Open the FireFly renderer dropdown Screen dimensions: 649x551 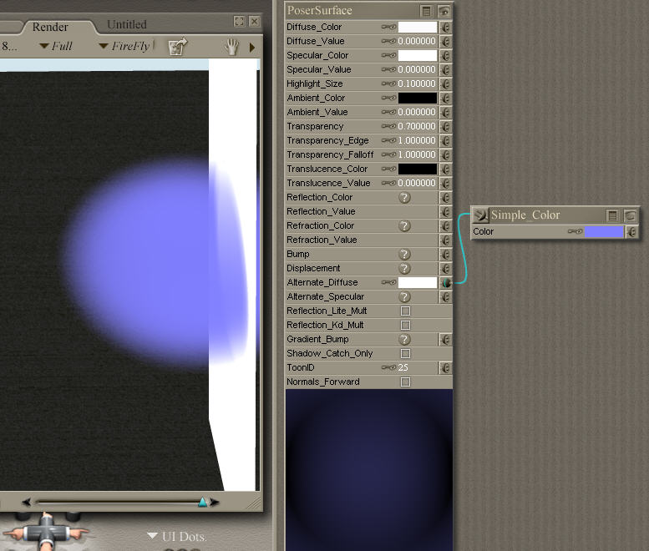[124, 46]
